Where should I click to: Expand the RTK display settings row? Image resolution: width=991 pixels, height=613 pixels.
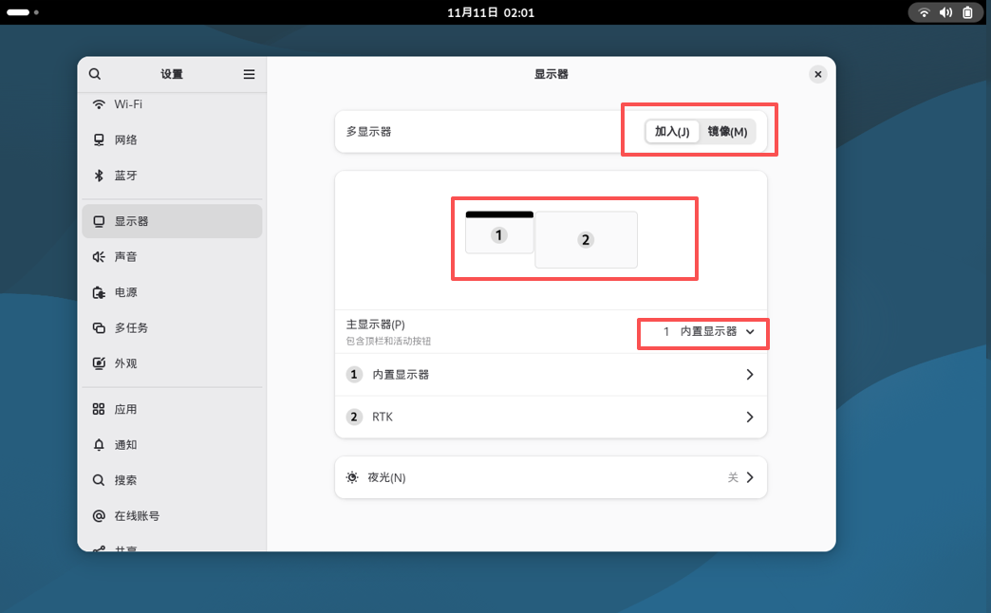coord(551,417)
